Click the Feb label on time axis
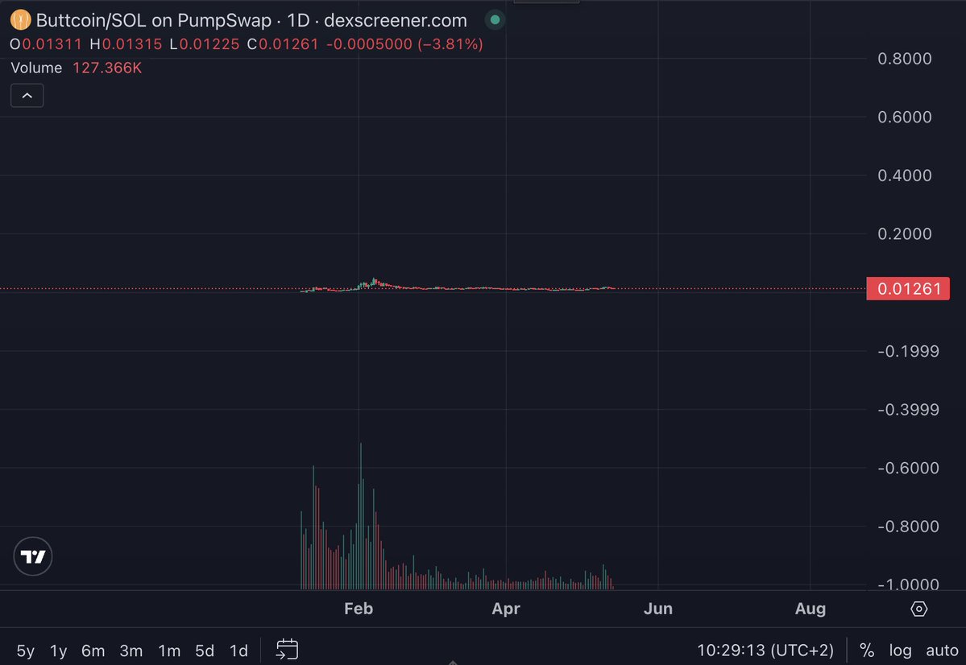This screenshot has height=665, width=966. tap(359, 609)
